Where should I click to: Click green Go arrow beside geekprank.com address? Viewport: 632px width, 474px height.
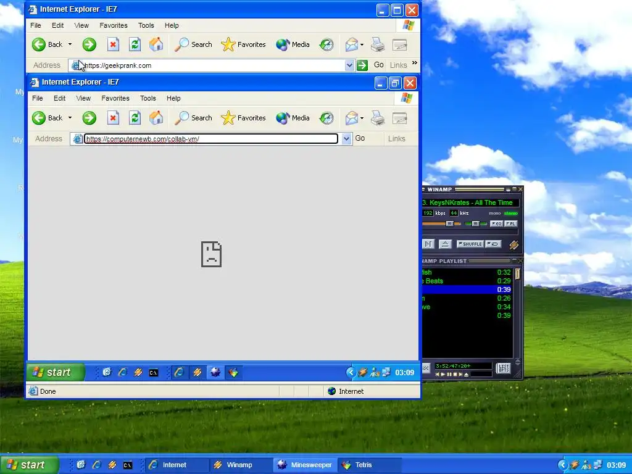(x=362, y=65)
